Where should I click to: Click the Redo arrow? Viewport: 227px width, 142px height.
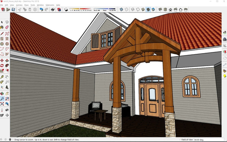coord(46,9)
